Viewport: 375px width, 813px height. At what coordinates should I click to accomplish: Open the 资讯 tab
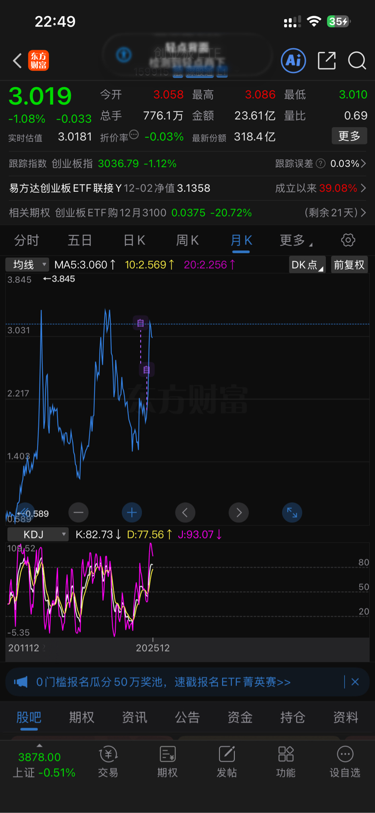134,718
